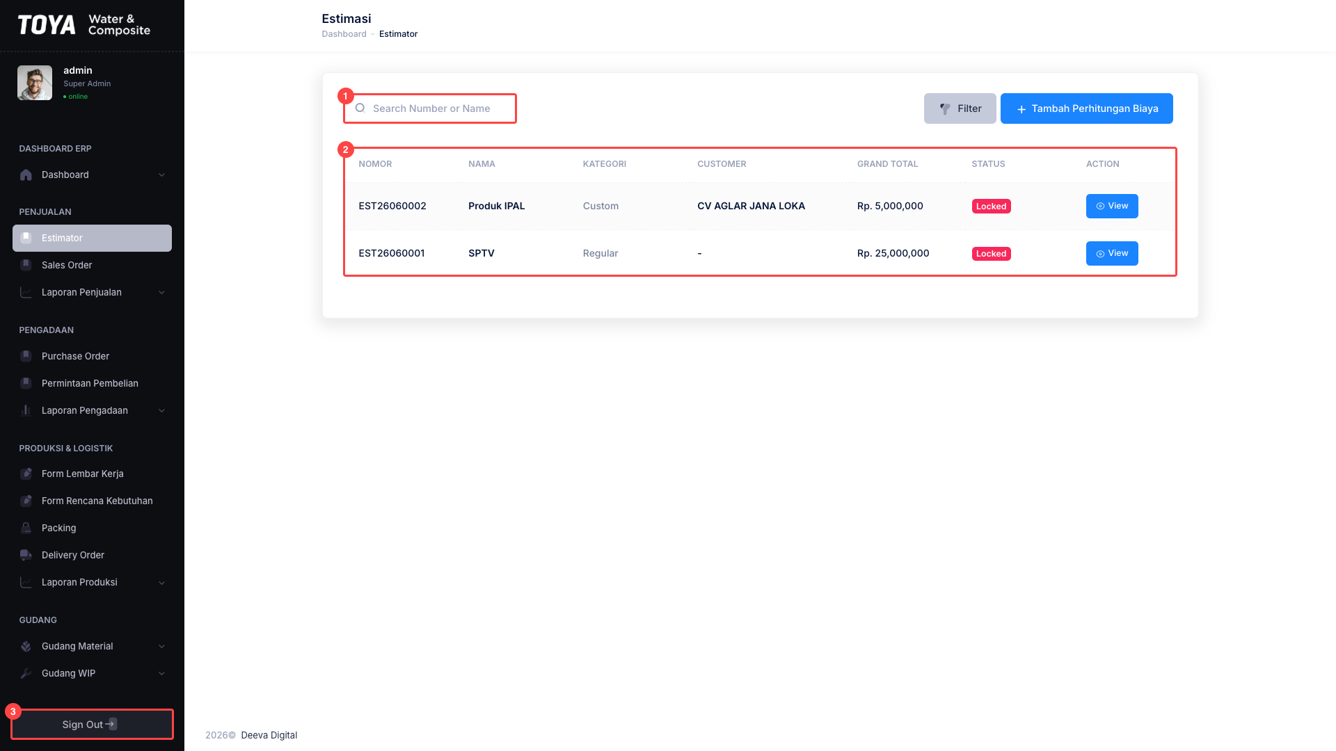
Task: Click the Dashboard breadcrumb link
Action: coord(344,34)
